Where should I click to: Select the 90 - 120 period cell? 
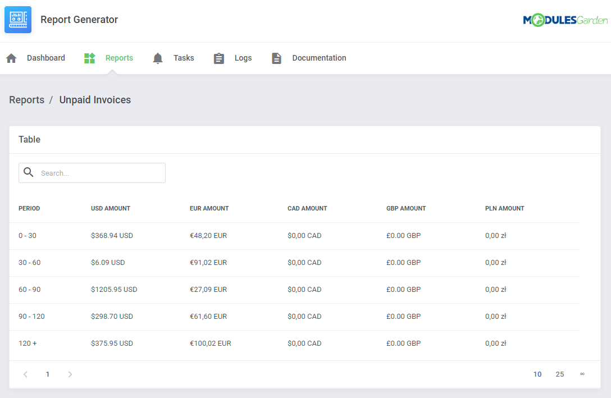pos(31,317)
